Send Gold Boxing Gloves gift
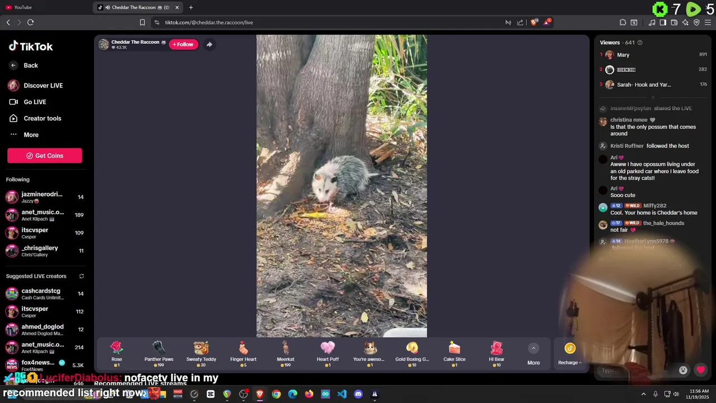The width and height of the screenshot is (716, 403). coord(412,354)
